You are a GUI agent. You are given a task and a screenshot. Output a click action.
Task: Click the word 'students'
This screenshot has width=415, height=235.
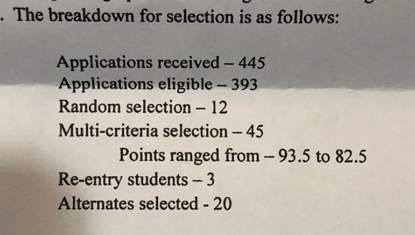[158, 180]
